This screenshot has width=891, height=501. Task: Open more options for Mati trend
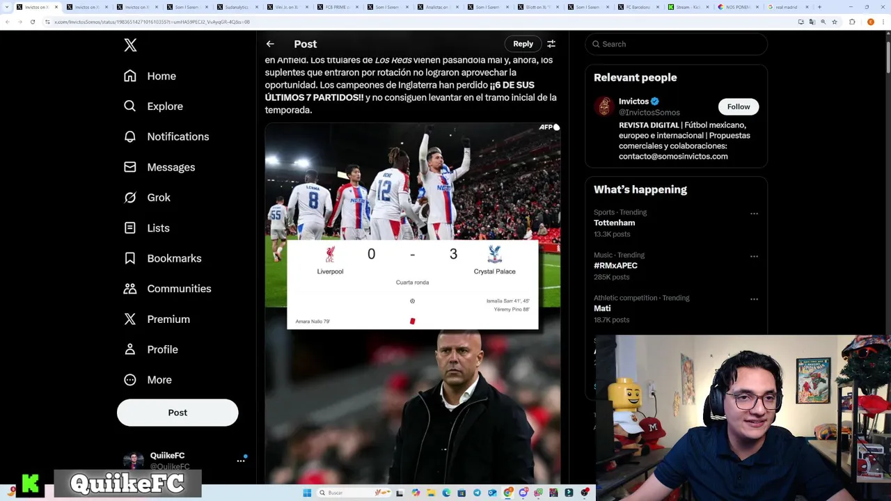pyautogui.click(x=754, y=299)
